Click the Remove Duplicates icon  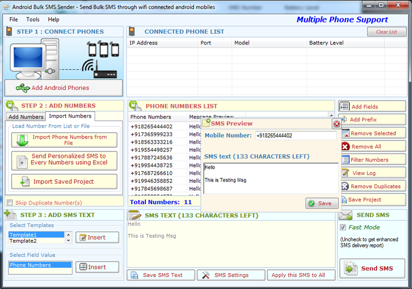click(345, 186)
